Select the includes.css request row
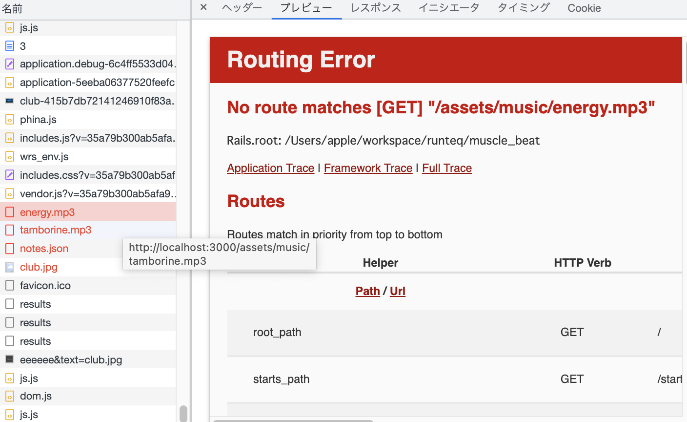The height and width of the screenshot is (422, 687). [88, 175]
